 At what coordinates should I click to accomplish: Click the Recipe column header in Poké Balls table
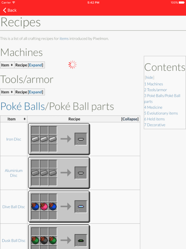pos(74,119)
